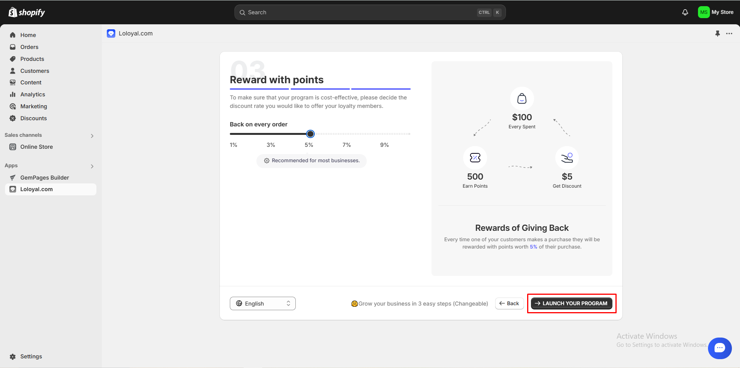The height and width of the screenshot is (368, 740).
Task: Click the MS store avatar
Action: click(x=703, y=12)
